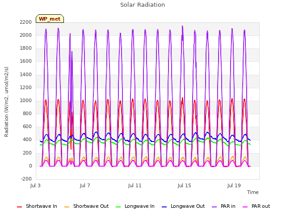Toggle the Longwave Out legend entry
Image resolution: width=286 pixels, height=215 pixels.
tap(183, 206)
